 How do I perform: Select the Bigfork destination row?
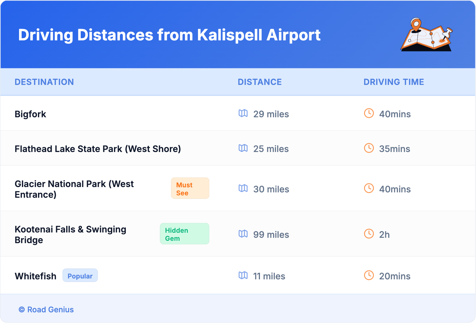coord(30,114)
